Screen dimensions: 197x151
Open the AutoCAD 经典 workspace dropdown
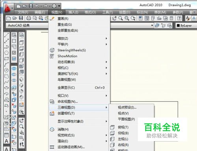27,25
